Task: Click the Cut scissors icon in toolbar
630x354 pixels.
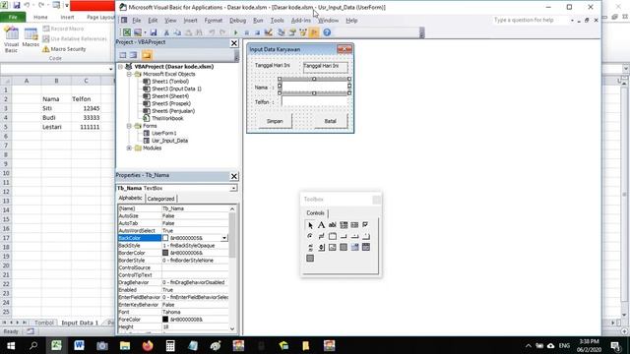Action: pos(166,32)
